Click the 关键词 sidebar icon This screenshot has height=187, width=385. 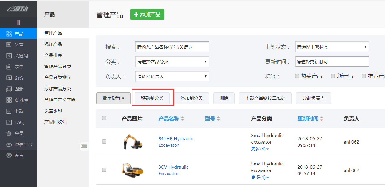(x=9, y=56)
